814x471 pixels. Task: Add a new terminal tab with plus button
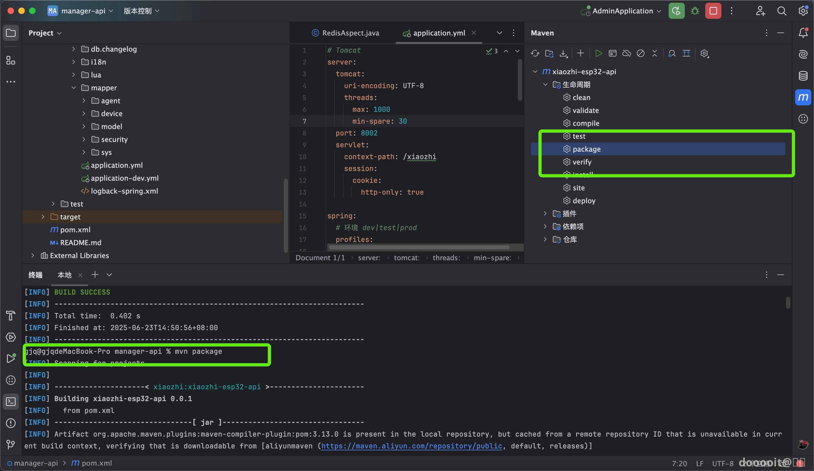click(95, 274)
